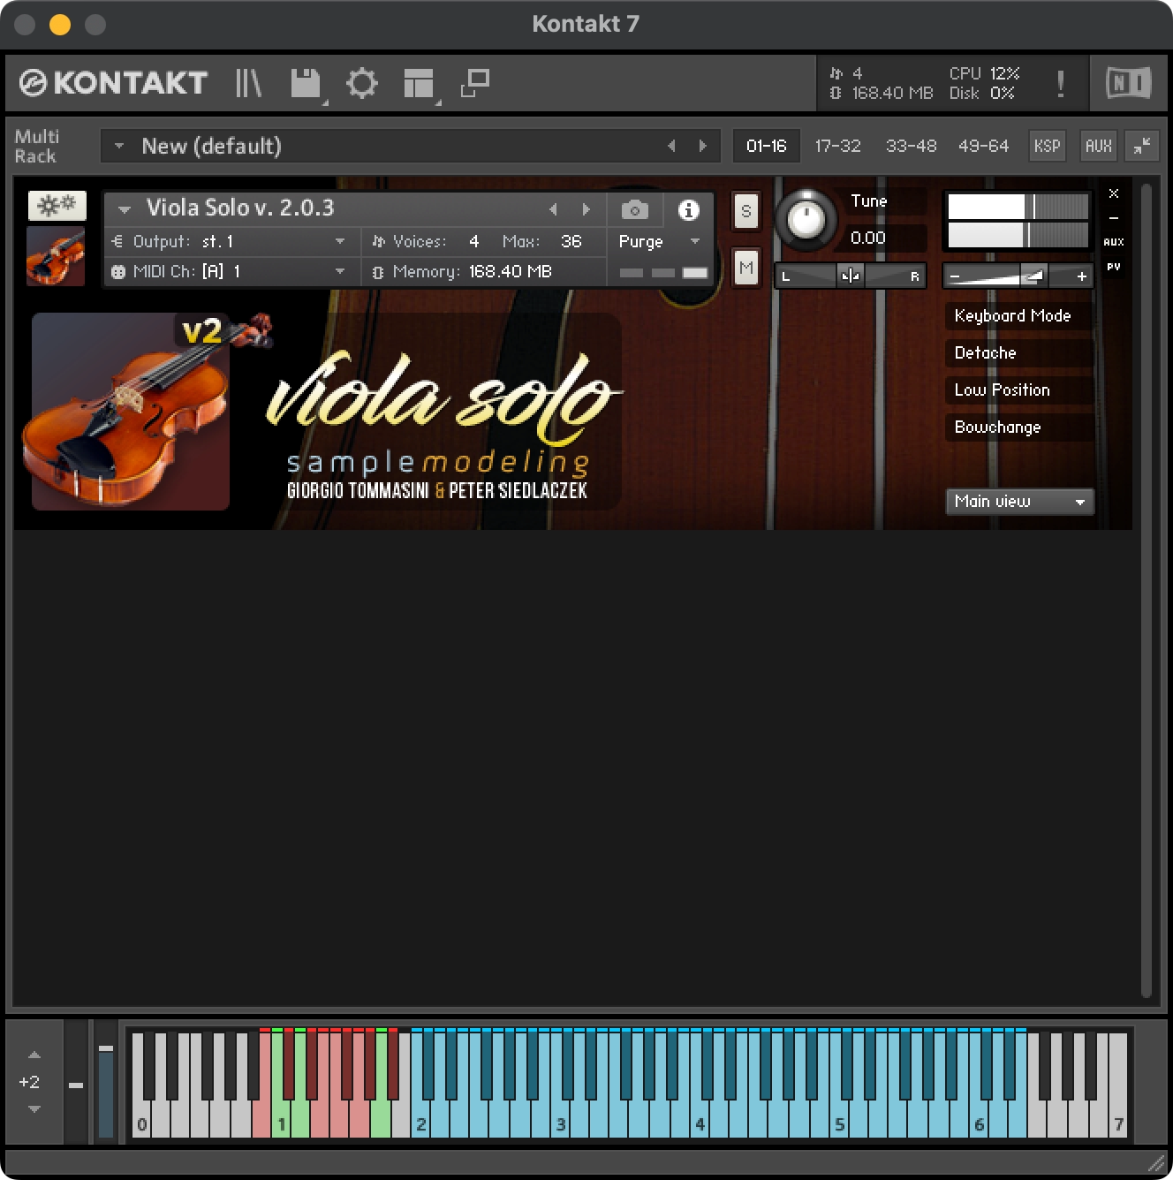1173x1180 pixels.
Task: Click the exclamation warning icon
Action: (1060, 84)
